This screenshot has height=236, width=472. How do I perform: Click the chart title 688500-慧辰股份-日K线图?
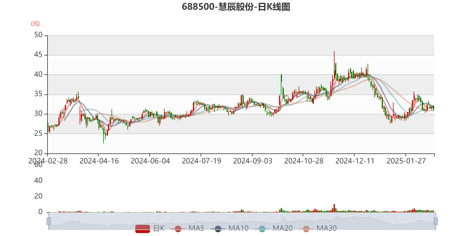click(236, 7)
